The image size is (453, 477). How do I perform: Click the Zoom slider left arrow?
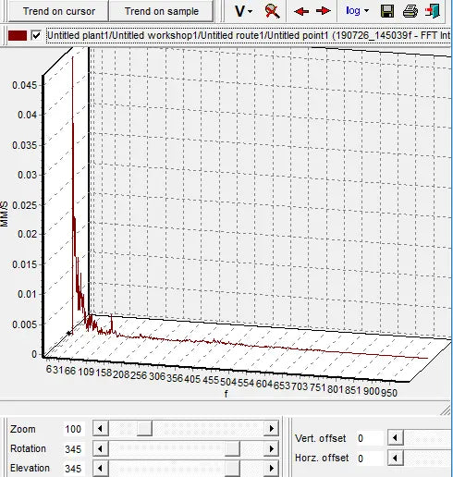tap(101, 428)
